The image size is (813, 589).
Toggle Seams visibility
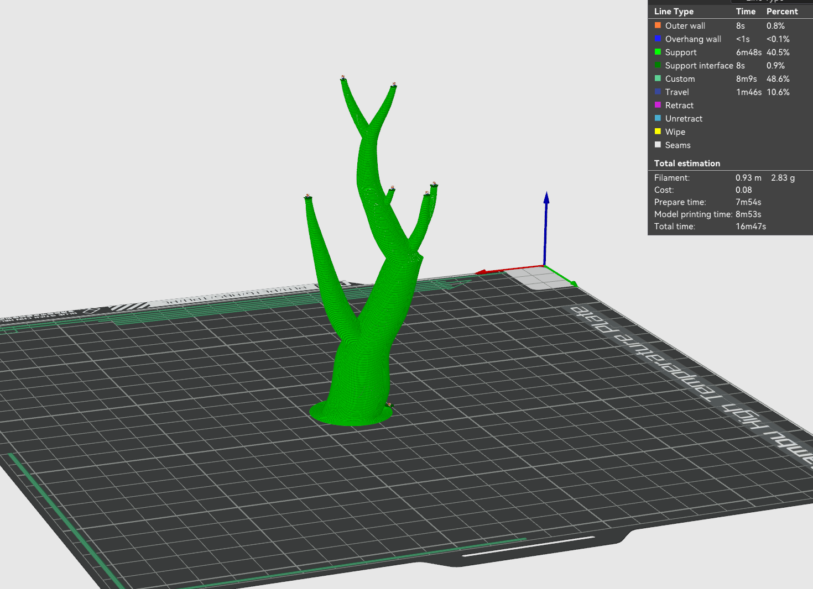(677, 145)
